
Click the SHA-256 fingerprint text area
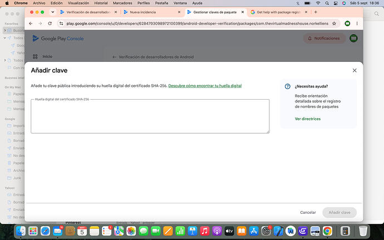150,116
